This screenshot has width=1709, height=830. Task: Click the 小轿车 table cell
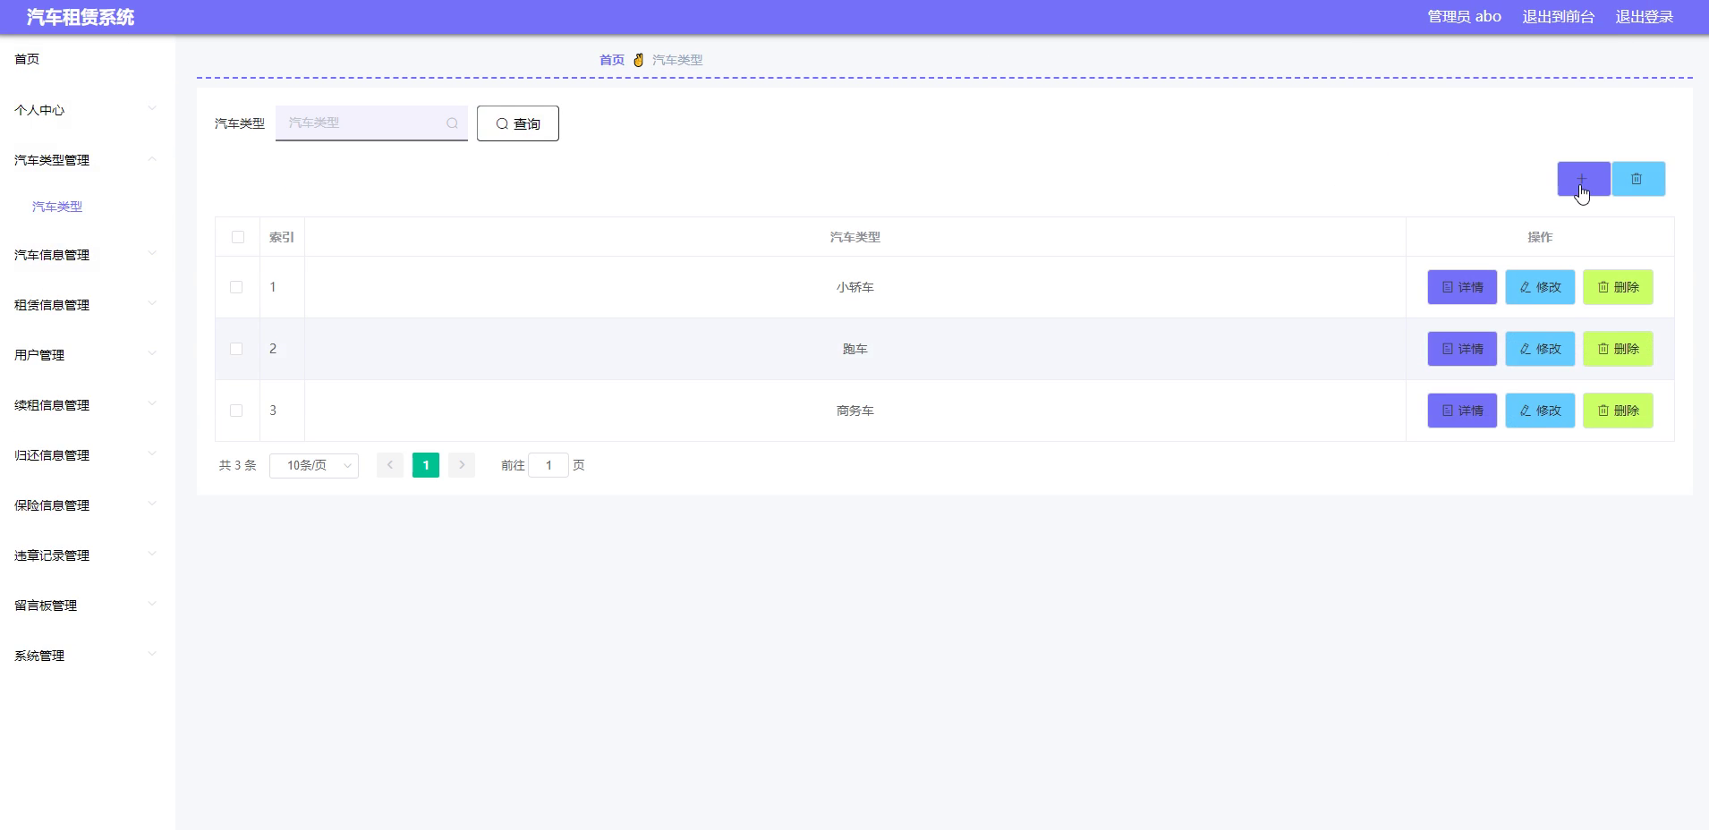coord(855,287)
